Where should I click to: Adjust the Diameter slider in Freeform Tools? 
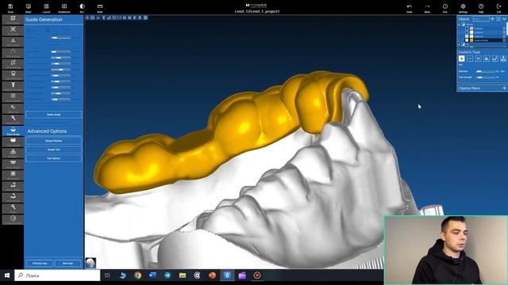[485, 71]
